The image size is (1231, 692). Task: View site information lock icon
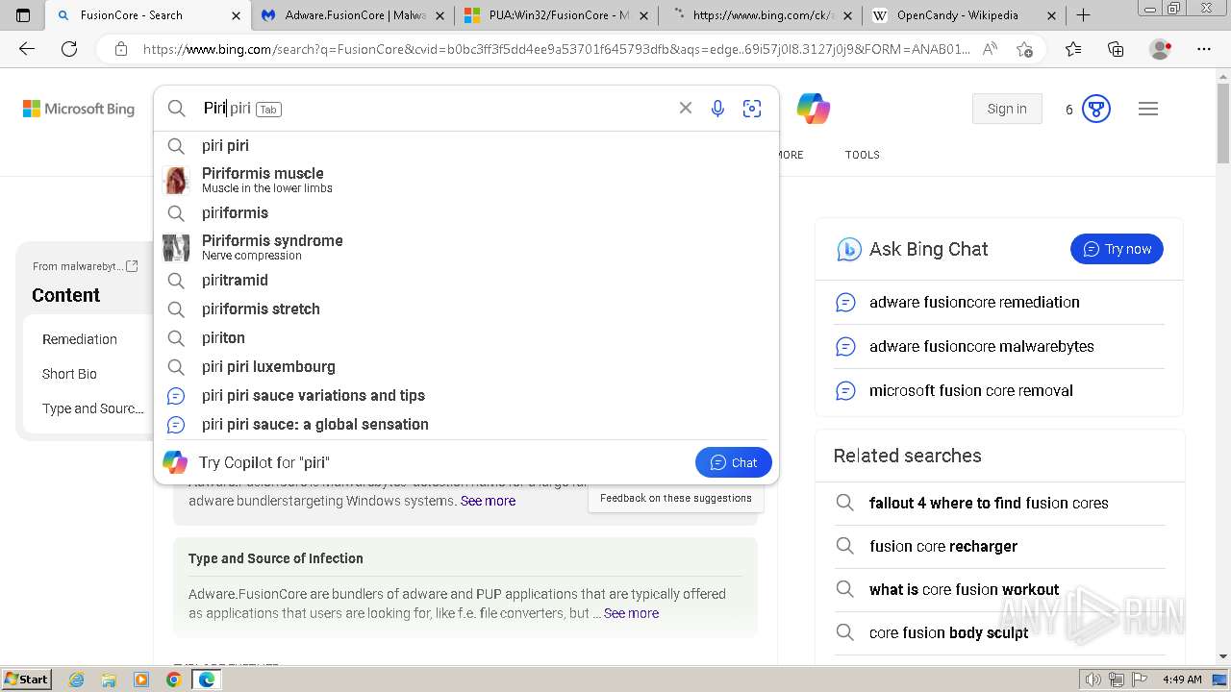121,49
